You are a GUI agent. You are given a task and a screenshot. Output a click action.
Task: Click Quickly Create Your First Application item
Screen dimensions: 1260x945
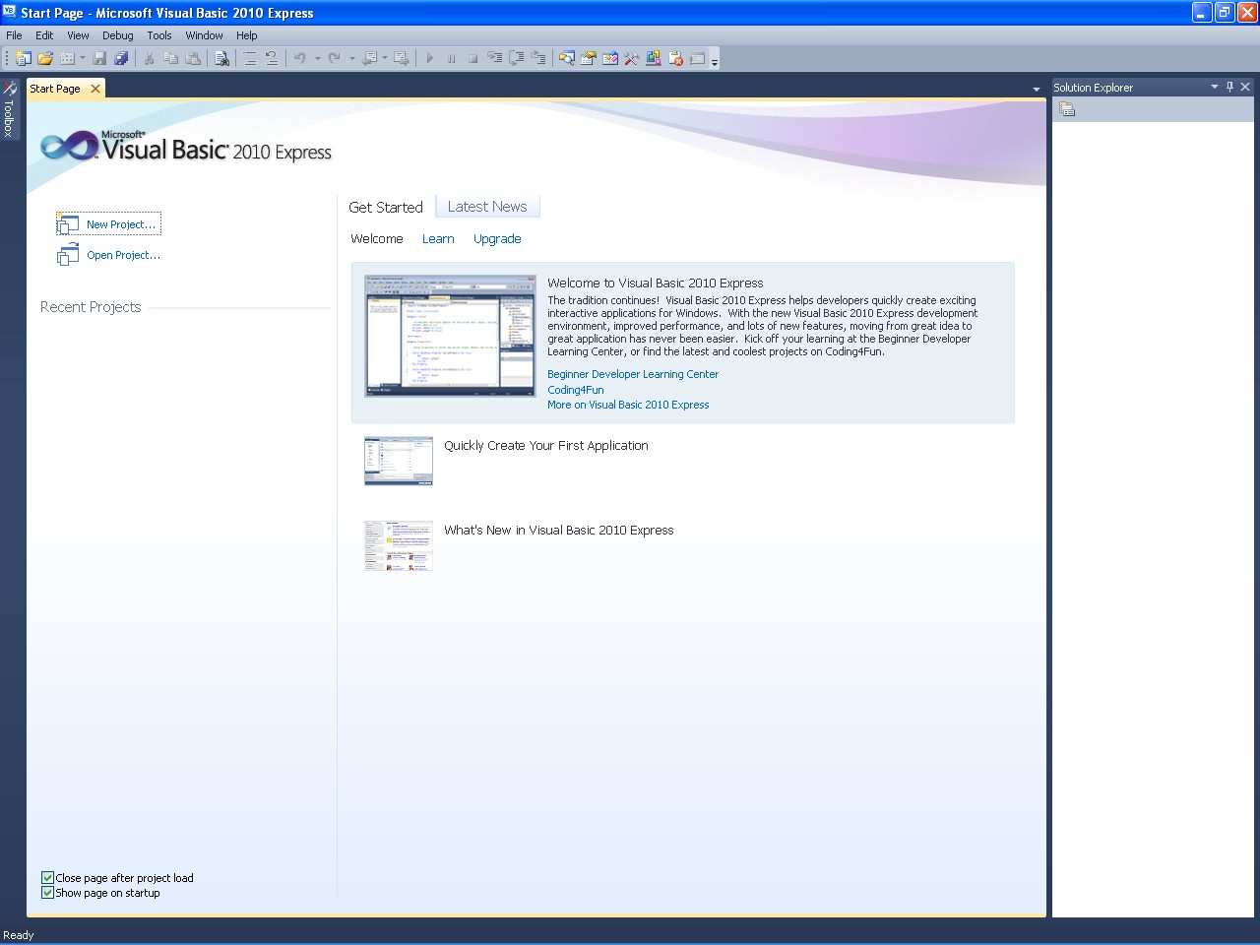pos(546,446)
